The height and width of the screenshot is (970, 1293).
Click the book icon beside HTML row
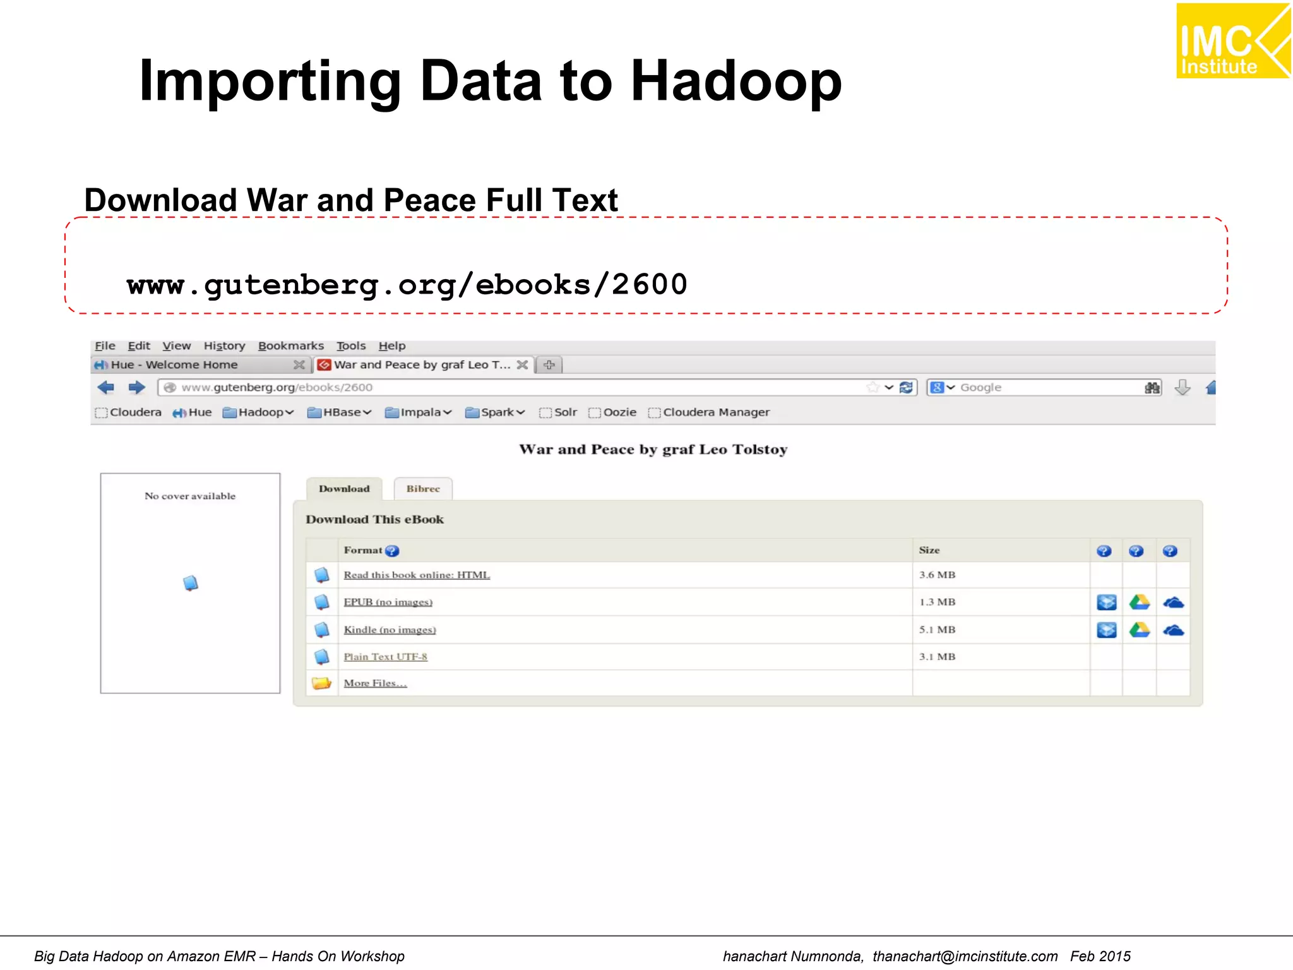click(x=322, y=575)
